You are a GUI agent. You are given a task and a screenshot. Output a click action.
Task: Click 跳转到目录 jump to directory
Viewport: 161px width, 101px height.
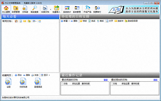[x=131, y=21]
